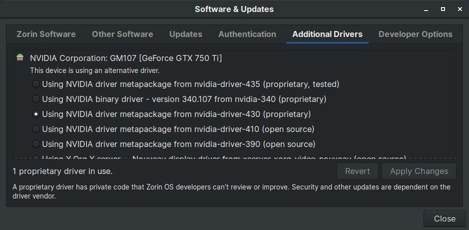Select the Additional Drivers tab
This screenshot has width=469, height=230.
tap(327, 34)
